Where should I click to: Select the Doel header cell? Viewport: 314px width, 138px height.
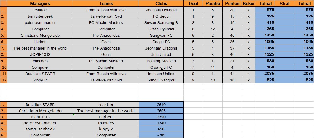pyautogui.click(x=193, y=3)
